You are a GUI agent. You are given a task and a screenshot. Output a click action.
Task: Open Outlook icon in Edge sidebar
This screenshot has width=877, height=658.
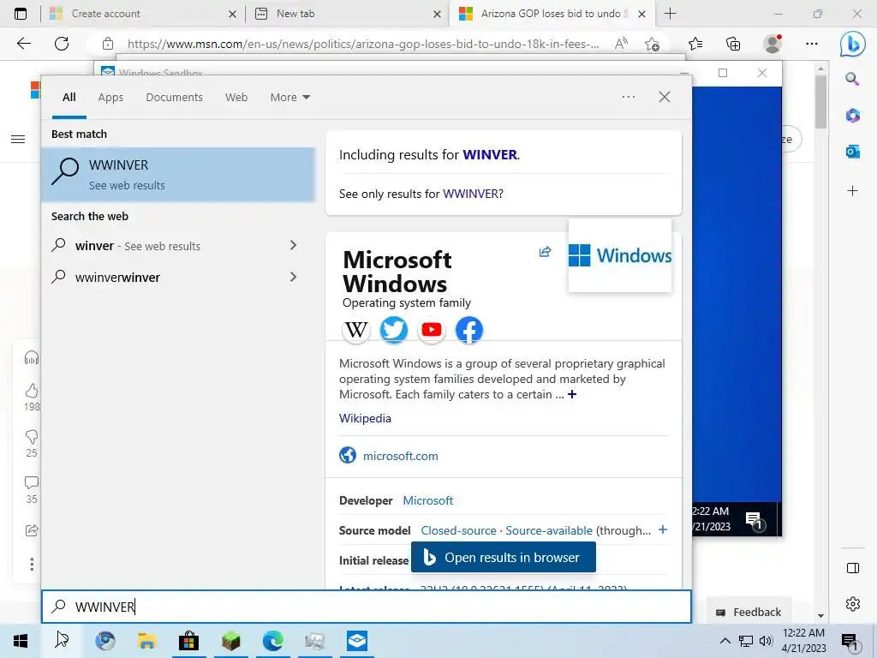pos(852,151)
